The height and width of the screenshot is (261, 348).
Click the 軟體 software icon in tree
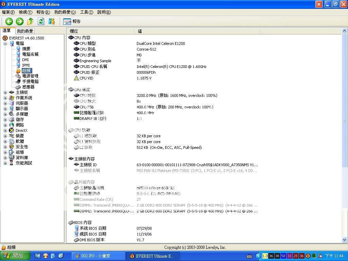tap(12, 141)
